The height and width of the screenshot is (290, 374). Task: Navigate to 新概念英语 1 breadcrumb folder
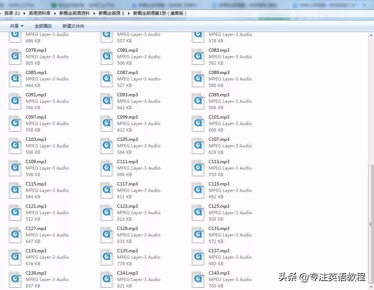(x=111, y=13)
